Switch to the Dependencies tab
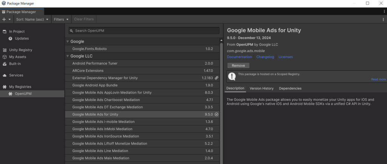Screen dimensions: 387x164 tap(290, 88)
